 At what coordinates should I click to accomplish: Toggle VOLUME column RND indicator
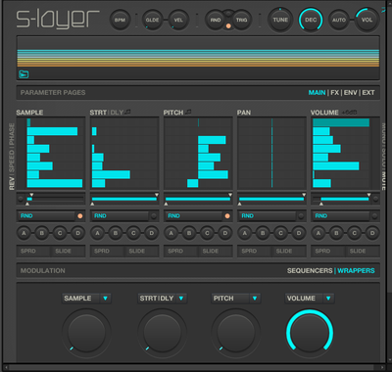pos(374,215)
